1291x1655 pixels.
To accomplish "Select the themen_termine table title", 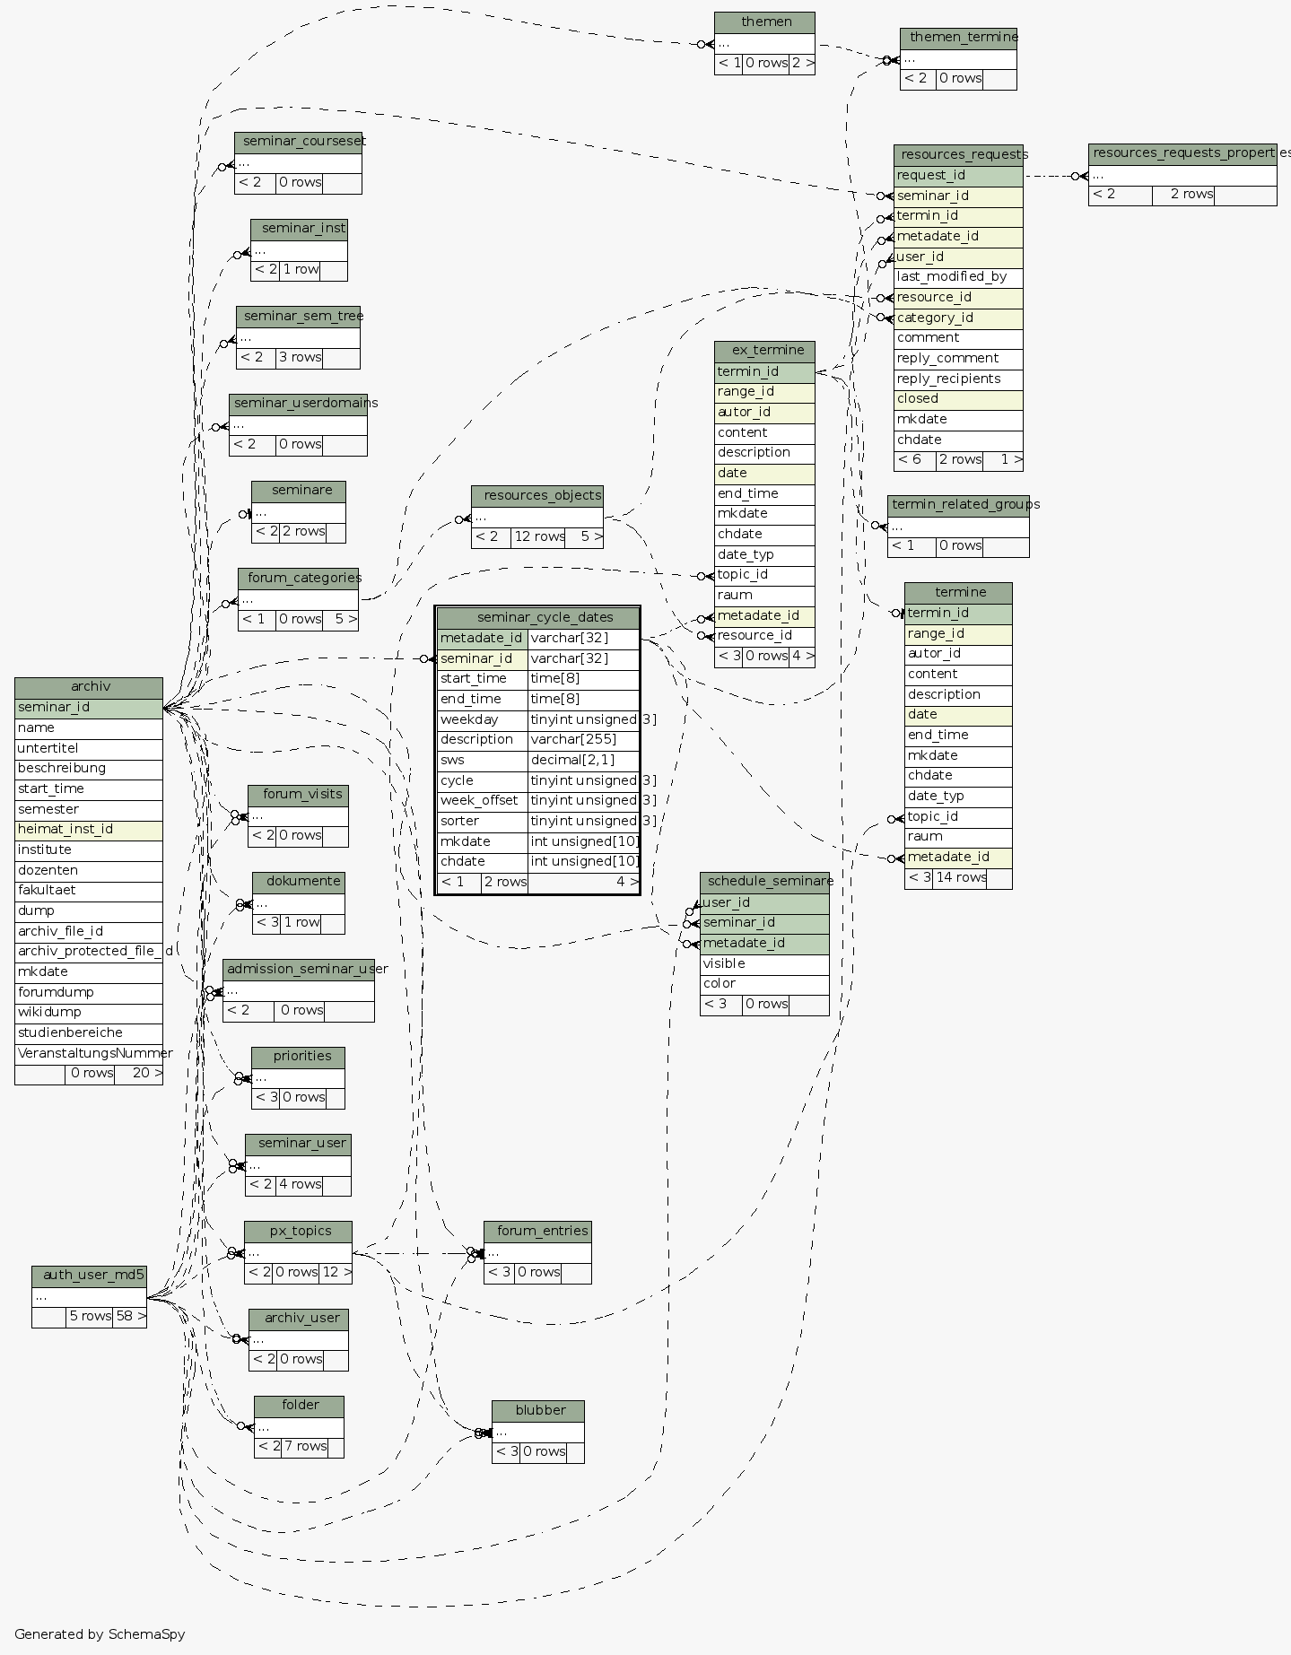I will (958, 38).
